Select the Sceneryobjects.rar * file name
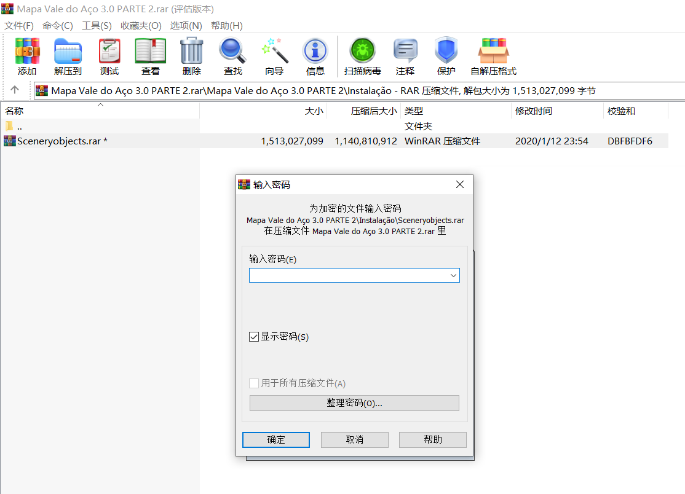685x494 pixels. tap(62, 141)
